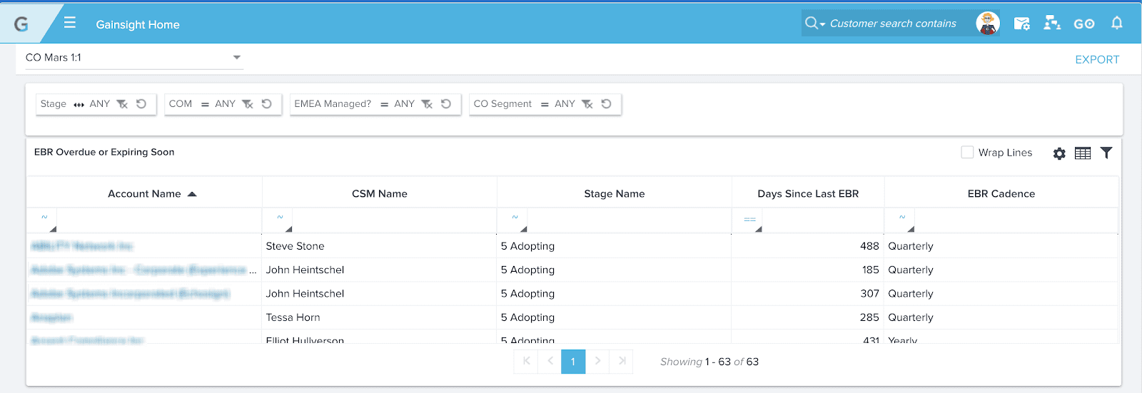
Task: Open the GO icon in header
Action: click(x=1083, y=24)
